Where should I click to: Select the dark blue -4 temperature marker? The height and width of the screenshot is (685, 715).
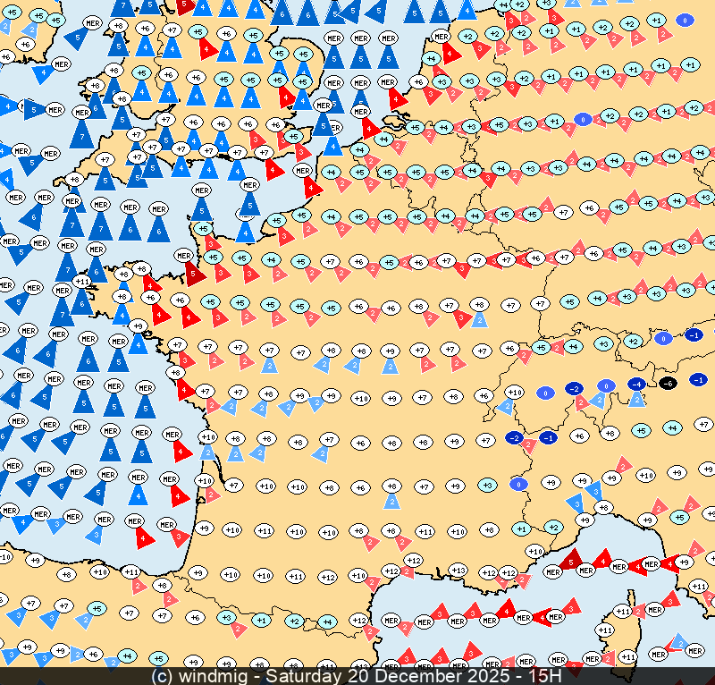click(636, 384)
